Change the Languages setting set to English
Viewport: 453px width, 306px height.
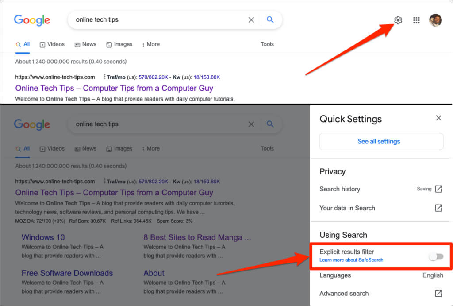432,275
